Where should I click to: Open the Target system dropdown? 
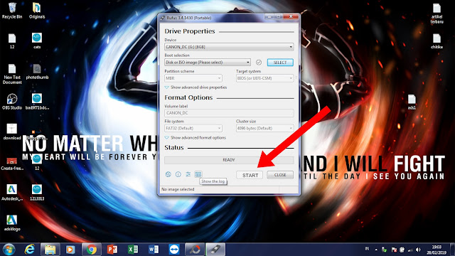pos(264,78)
